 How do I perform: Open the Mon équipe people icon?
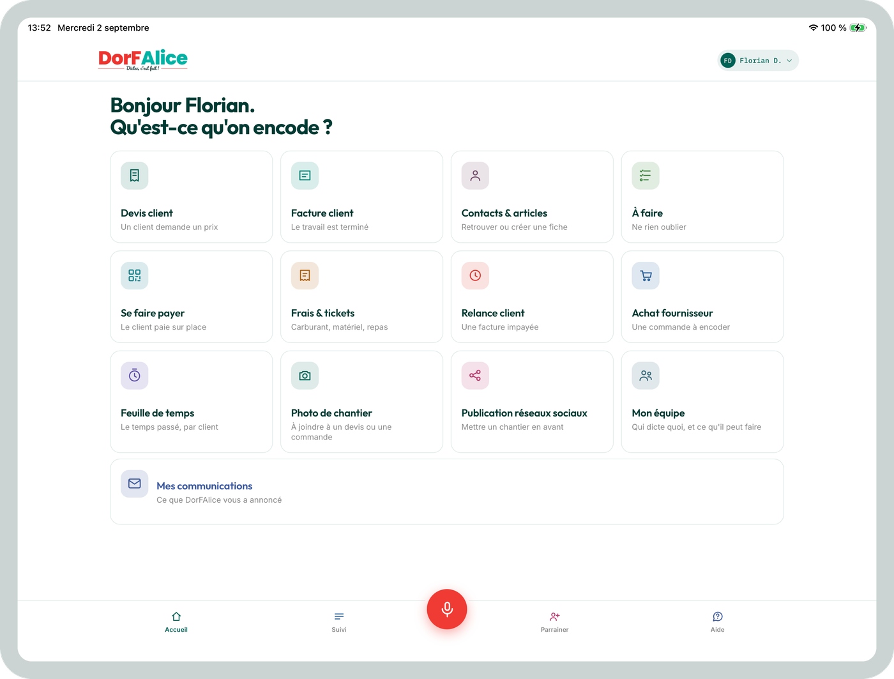click(x=646, y=376)
